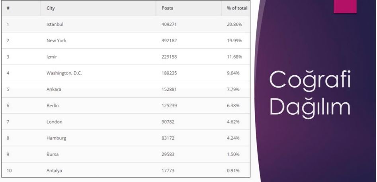Viewport: 377px width, 182px height.
Task: Click the 409271 posts value
Action: click(x=169, y=24)
